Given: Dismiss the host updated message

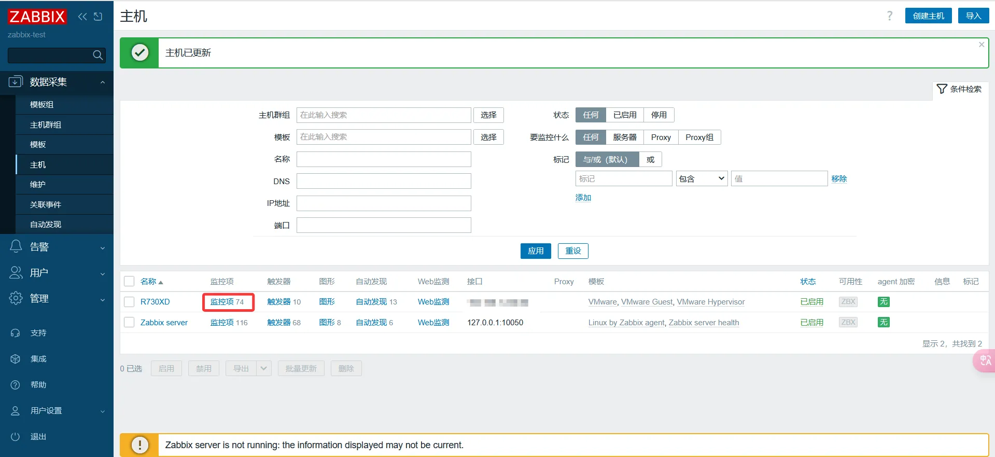Looking at the screenshot, I should tap(982, 45).
